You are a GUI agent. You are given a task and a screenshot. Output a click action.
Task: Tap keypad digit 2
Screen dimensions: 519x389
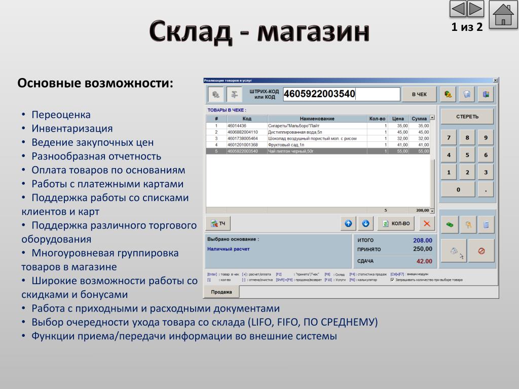click(x=467, y=172)
